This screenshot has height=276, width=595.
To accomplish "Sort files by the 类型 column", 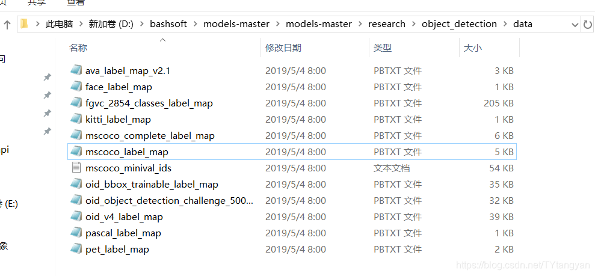I will (383, 48).
